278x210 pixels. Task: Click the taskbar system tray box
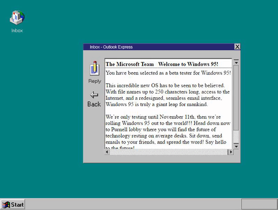259,204
